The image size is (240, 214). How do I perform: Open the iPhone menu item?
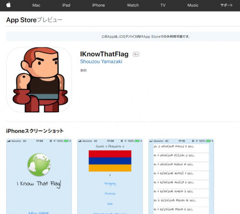pyautogui.click(x=98, y=5)
